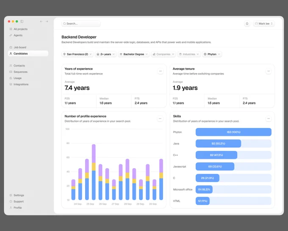288x231 pixels.
Task: Open the 2+ years experience filter
Action: 105,54
